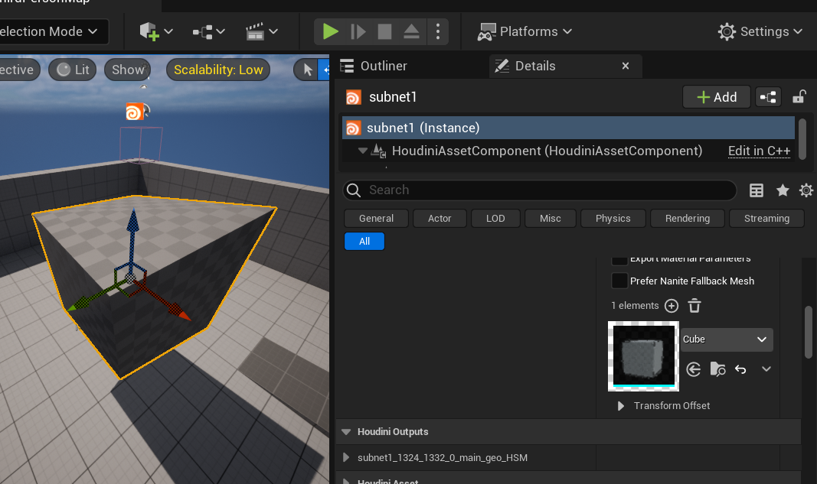The image size is (817, 484).
Task: Click the Details Search field
Action: coord(539,190)
